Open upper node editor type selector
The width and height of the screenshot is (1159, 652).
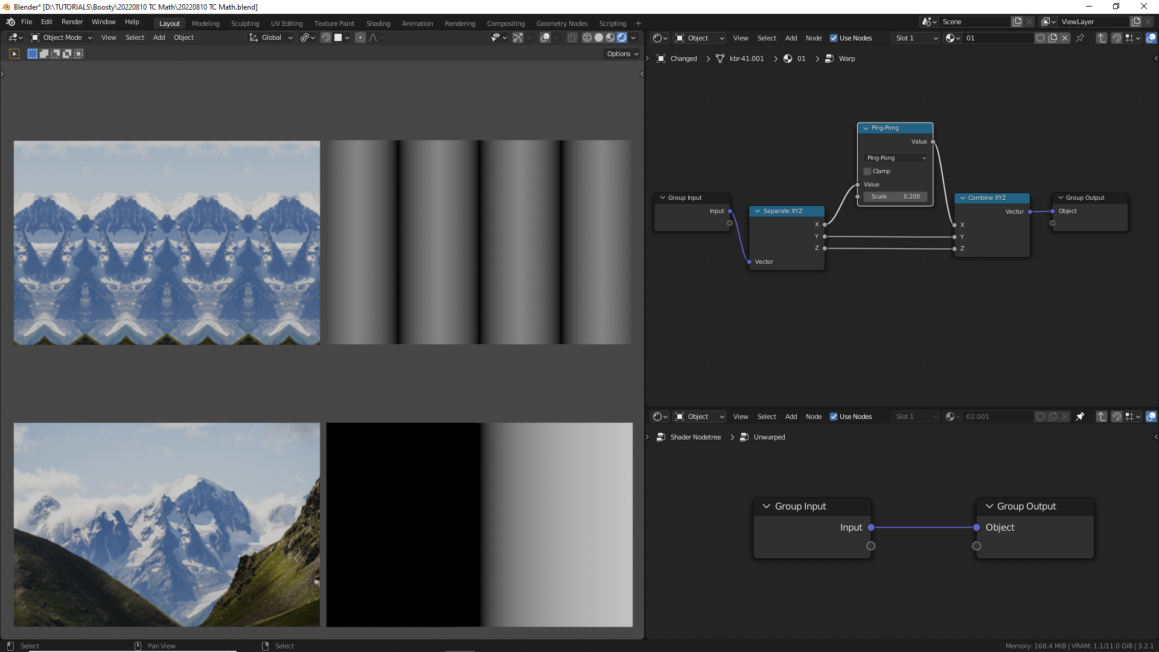660,38
